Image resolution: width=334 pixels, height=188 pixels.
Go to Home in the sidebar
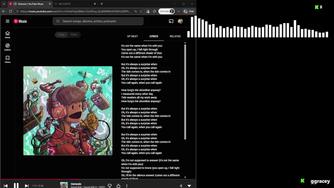click(x=8, y=35)
